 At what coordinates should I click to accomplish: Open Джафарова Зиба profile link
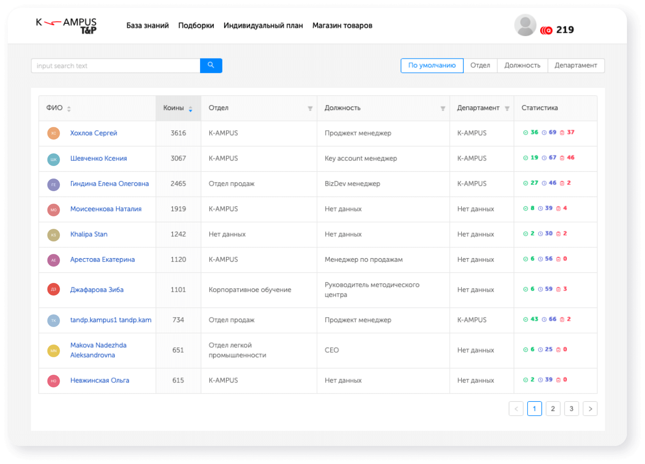[x=97, y=290]
